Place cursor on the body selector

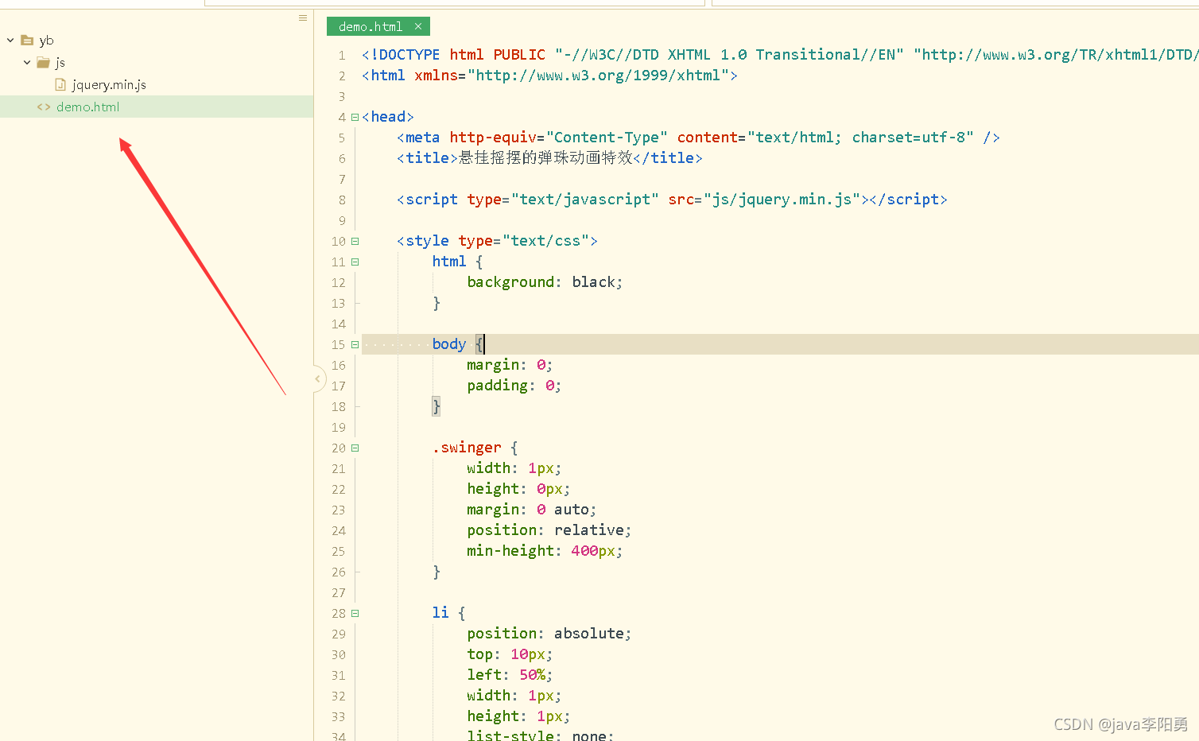click(449, 344)
